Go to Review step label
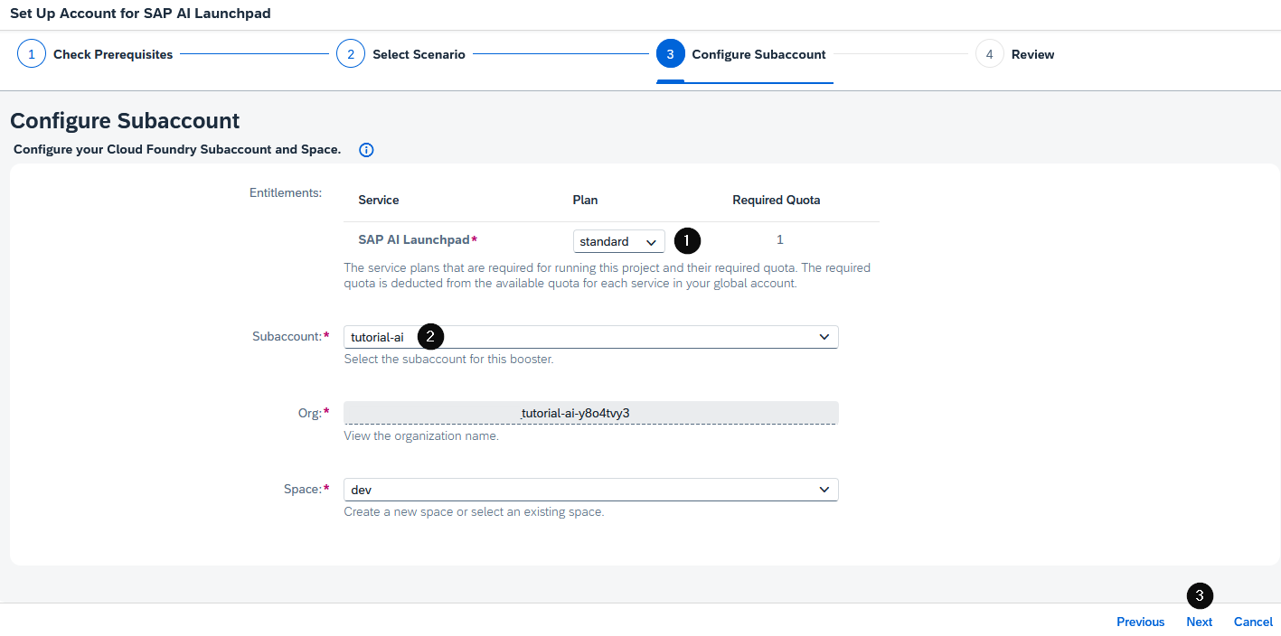The height and width of the screenshot is (636, 1281). [1032, 54]
